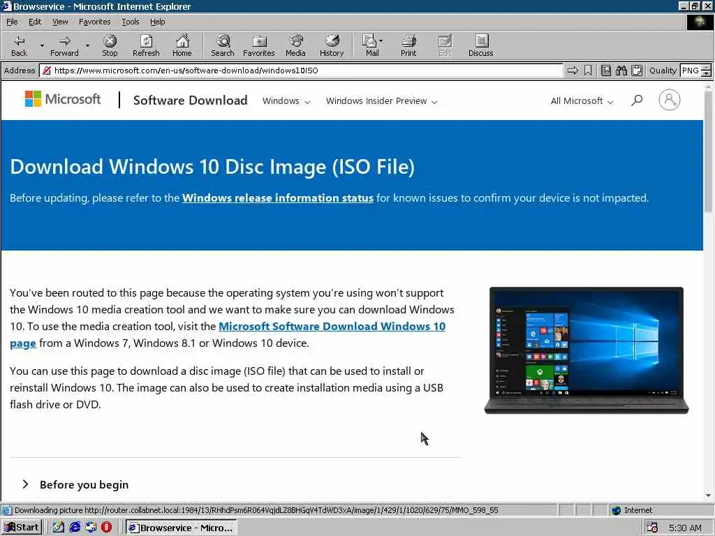Click the bookmark ribbon icon next to Go arrow
The width and height of the screenshot is (715, 536).
point(588,70)
